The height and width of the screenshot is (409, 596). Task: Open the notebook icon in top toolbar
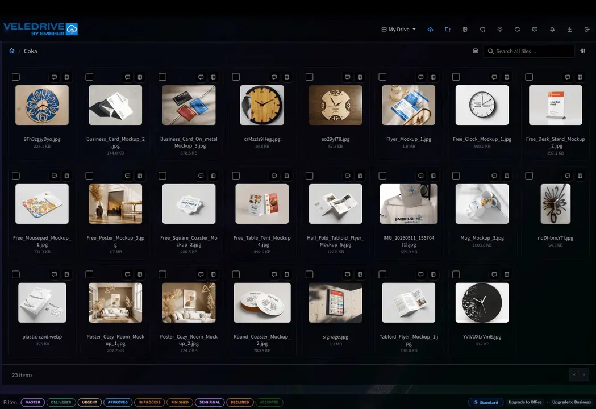(465, 30)
